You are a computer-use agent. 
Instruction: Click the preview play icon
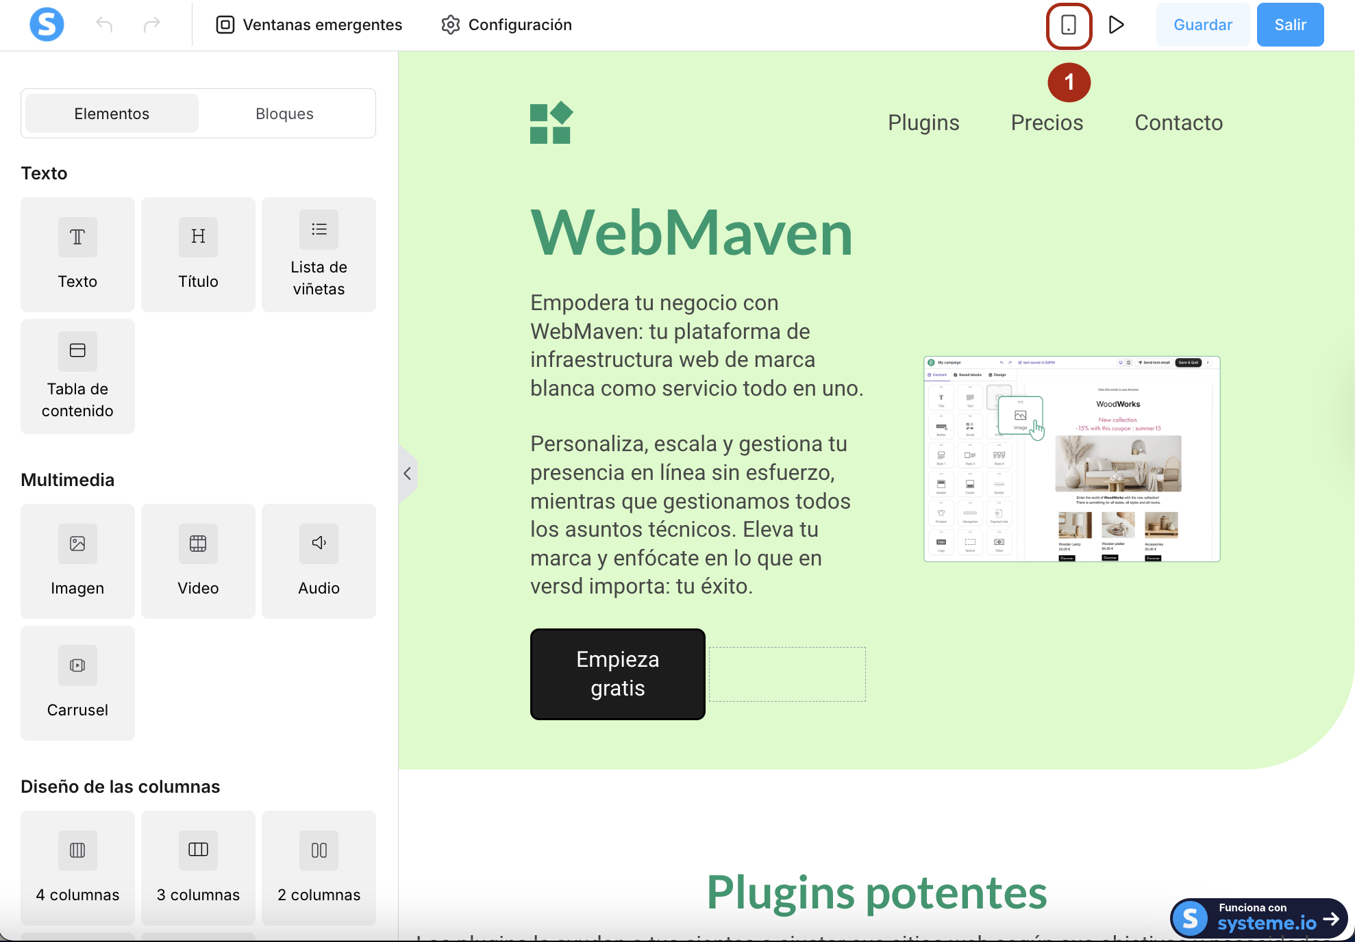point(1116,25)
